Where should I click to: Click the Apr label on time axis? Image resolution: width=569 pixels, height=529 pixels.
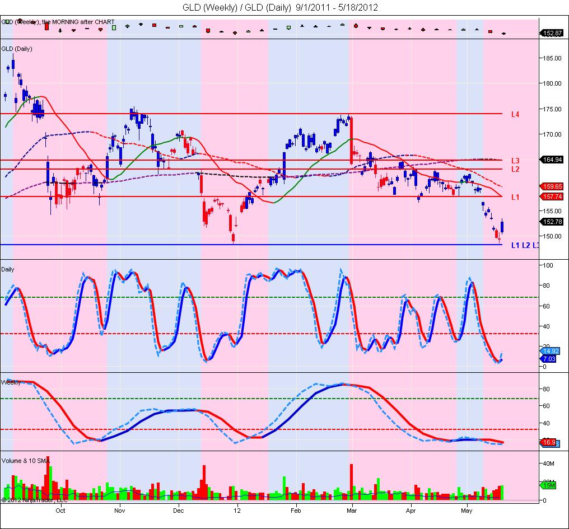(411, 511)
